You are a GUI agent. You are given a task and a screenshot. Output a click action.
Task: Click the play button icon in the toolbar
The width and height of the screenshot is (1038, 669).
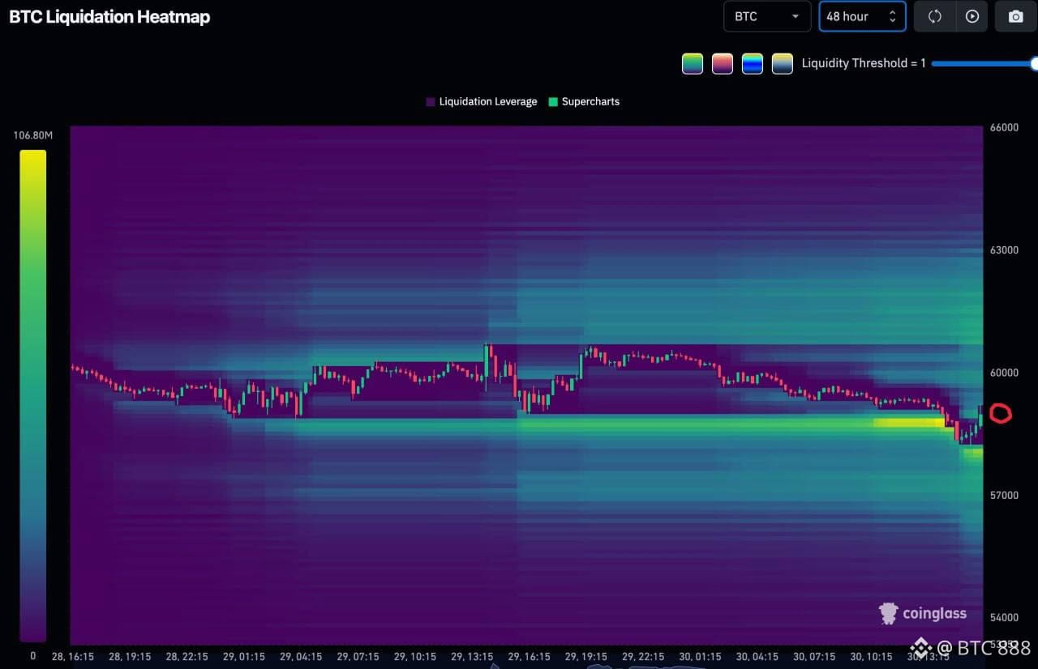click(x=972, y=16)
